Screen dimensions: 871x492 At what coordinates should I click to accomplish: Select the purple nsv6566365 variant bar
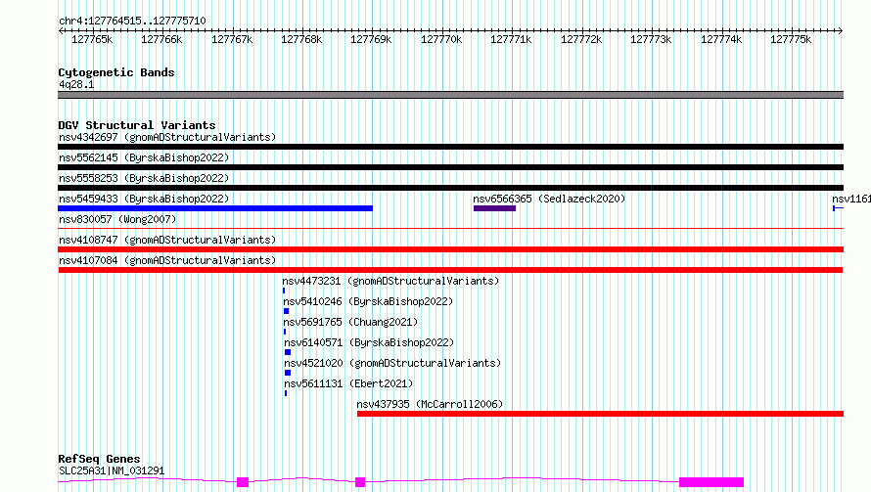point(494,208)
